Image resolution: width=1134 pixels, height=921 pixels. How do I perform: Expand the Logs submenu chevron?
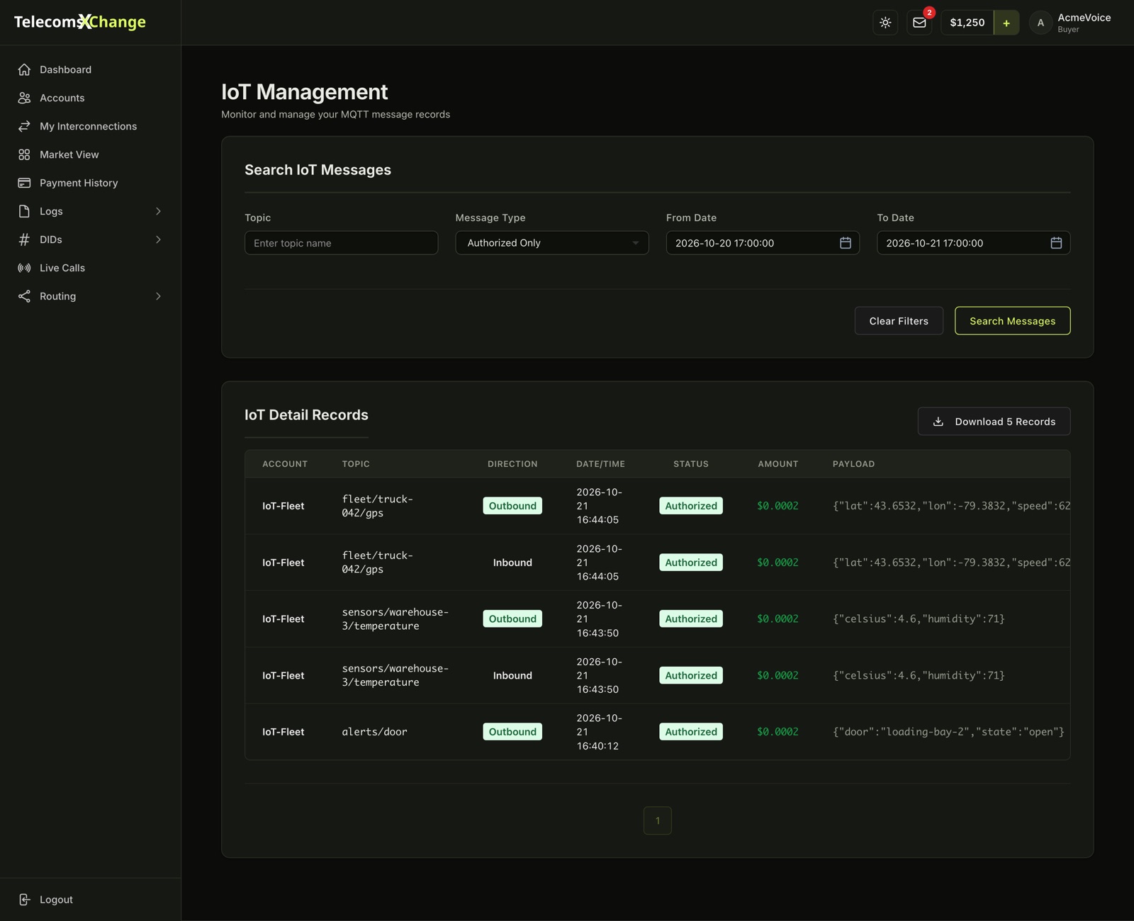click(158, 211)
